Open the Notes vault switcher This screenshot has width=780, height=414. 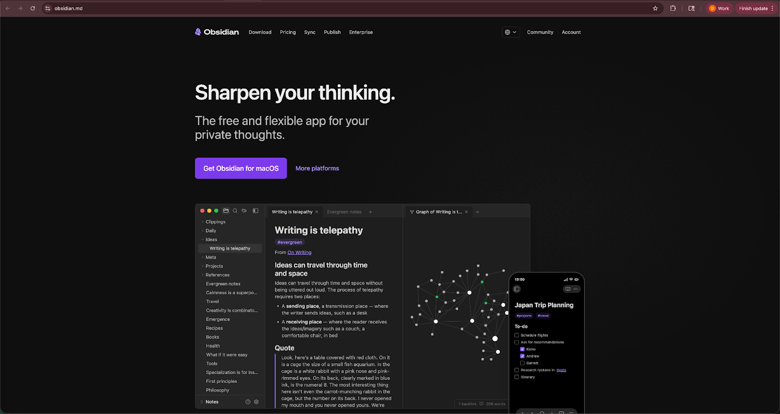[x=210, y=402]
